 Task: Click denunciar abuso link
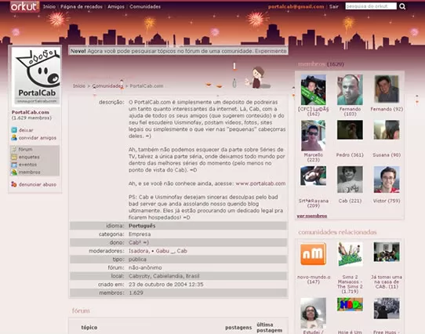click(38, 184)
